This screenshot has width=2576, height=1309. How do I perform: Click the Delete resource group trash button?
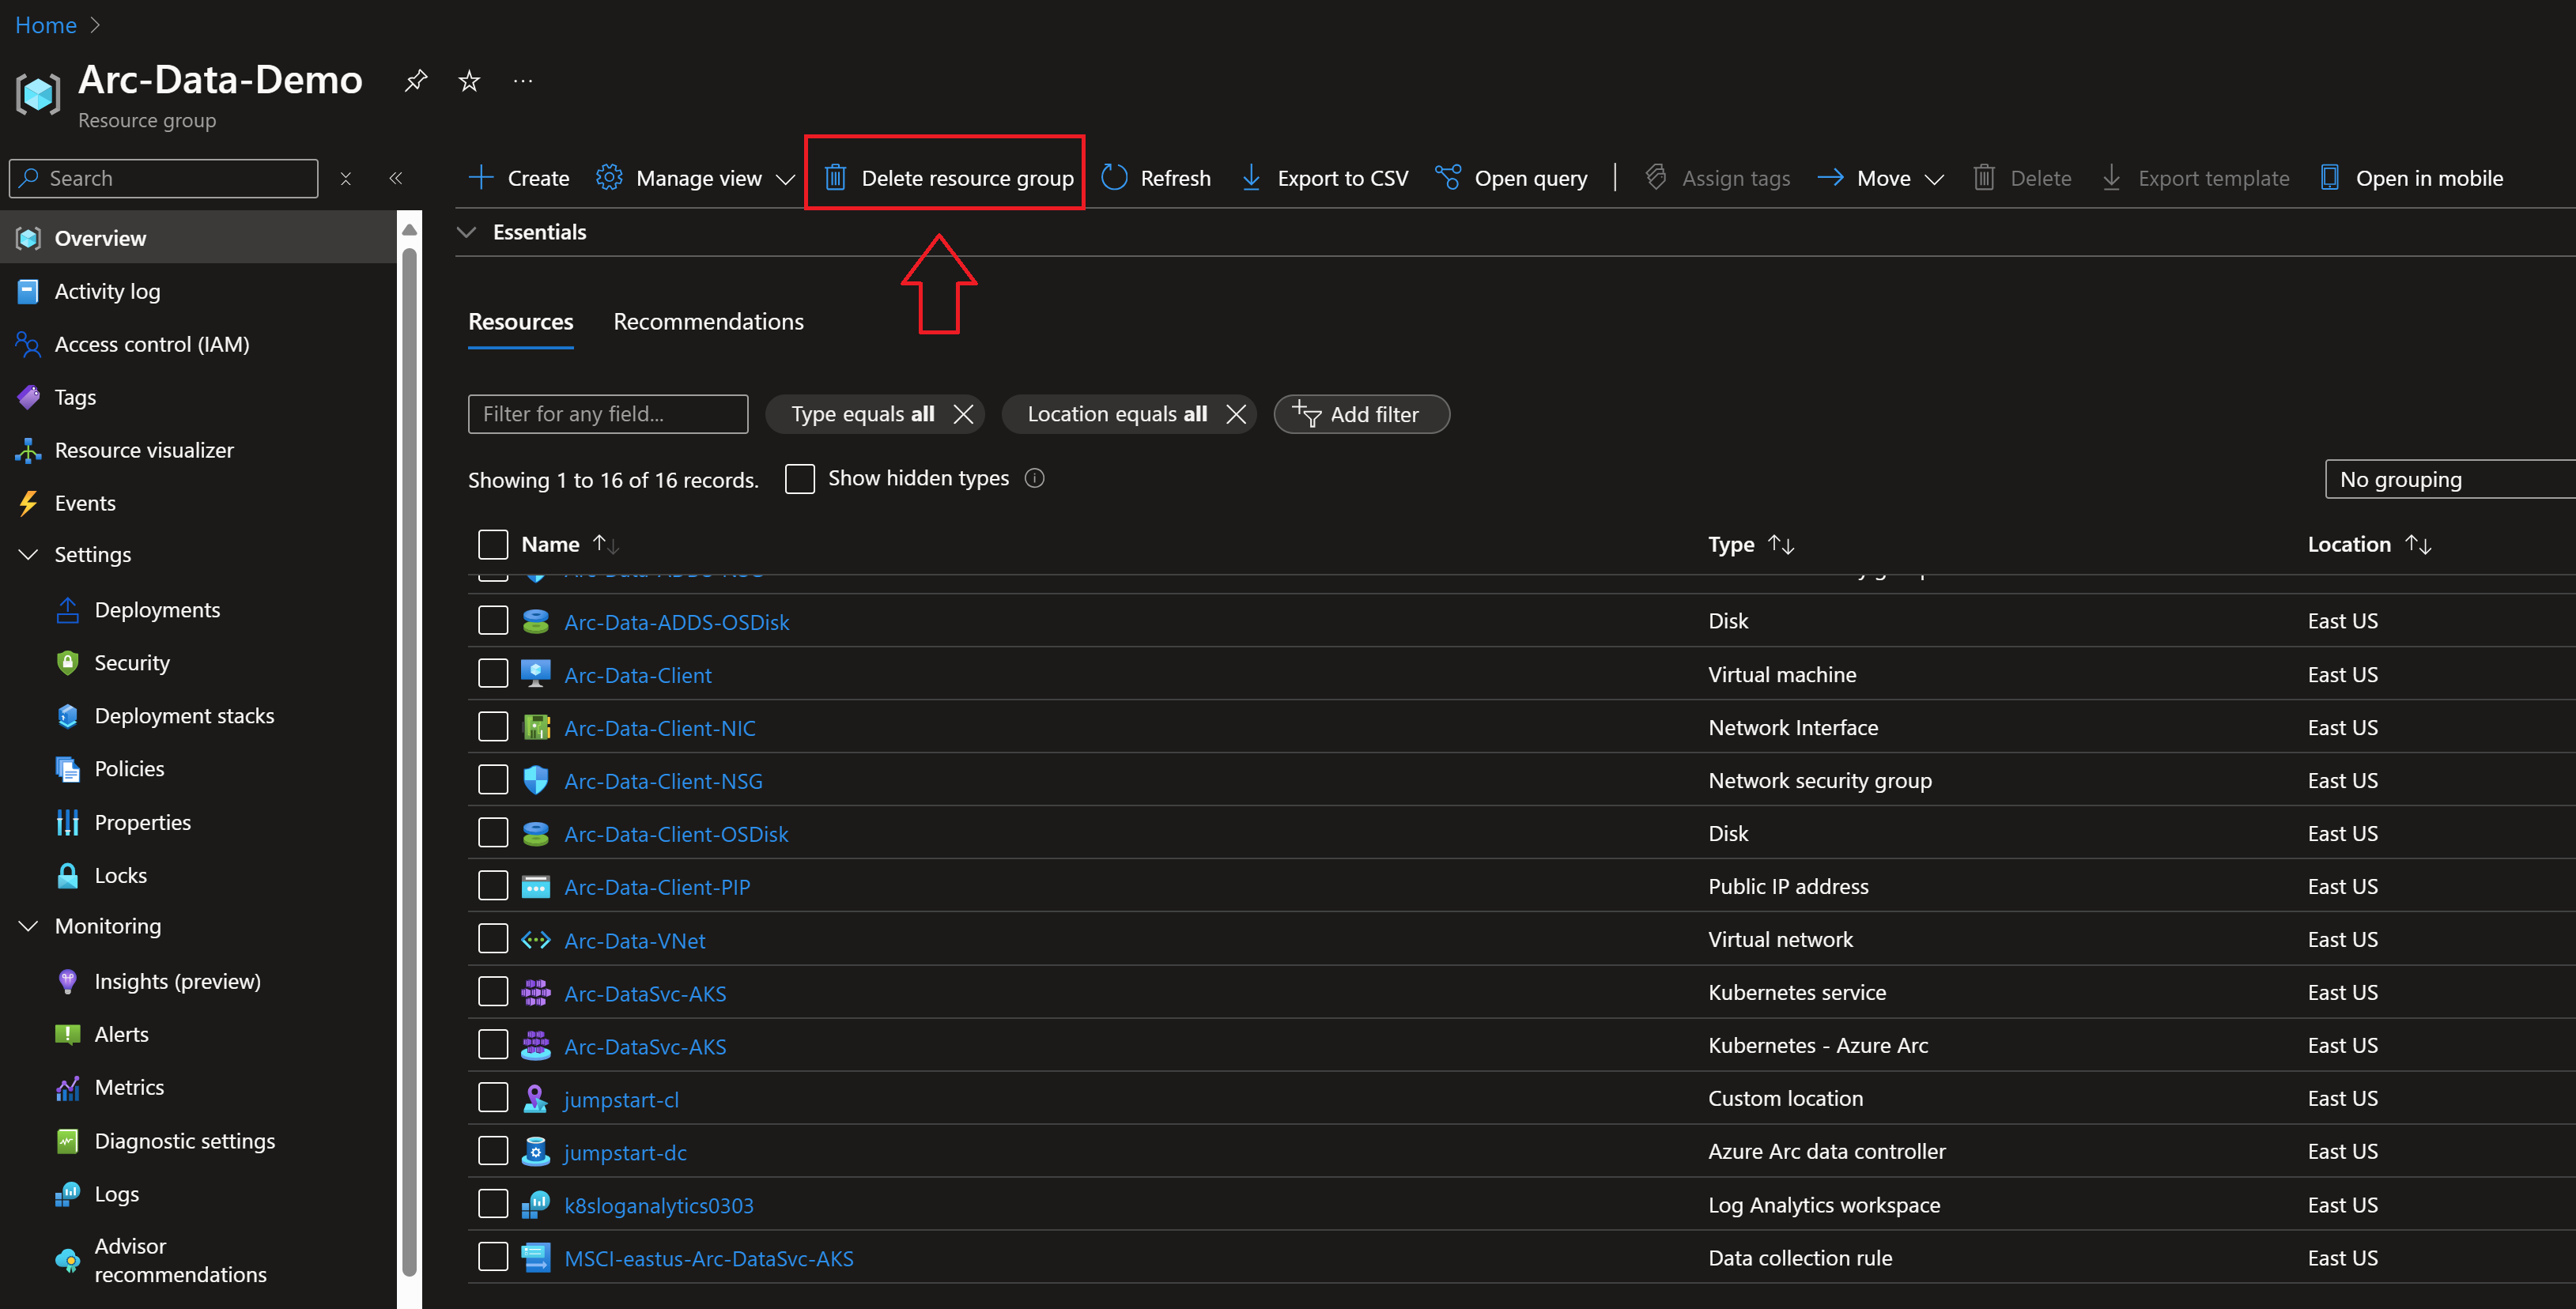(x=948, y=178)
